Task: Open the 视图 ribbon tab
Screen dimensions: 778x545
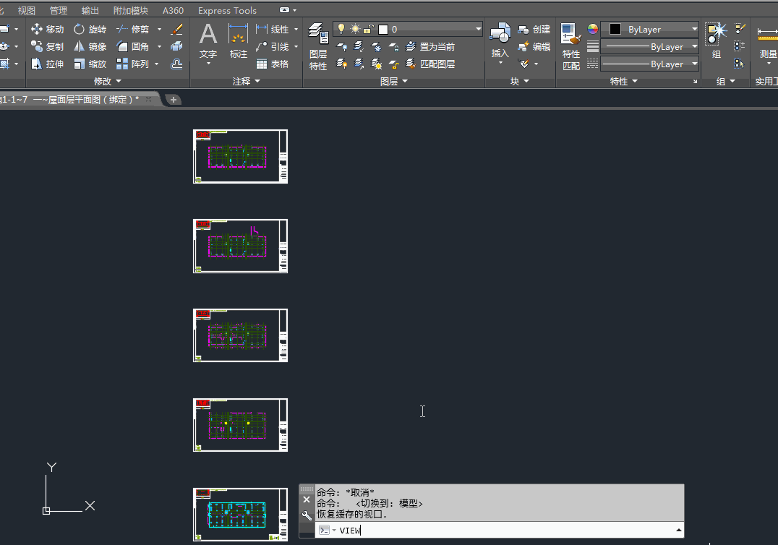Action: [27, 11]
